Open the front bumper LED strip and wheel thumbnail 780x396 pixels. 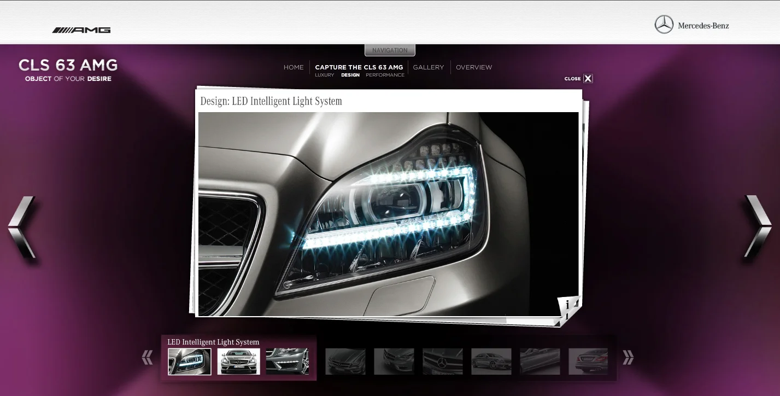click(x=288, y=362)
